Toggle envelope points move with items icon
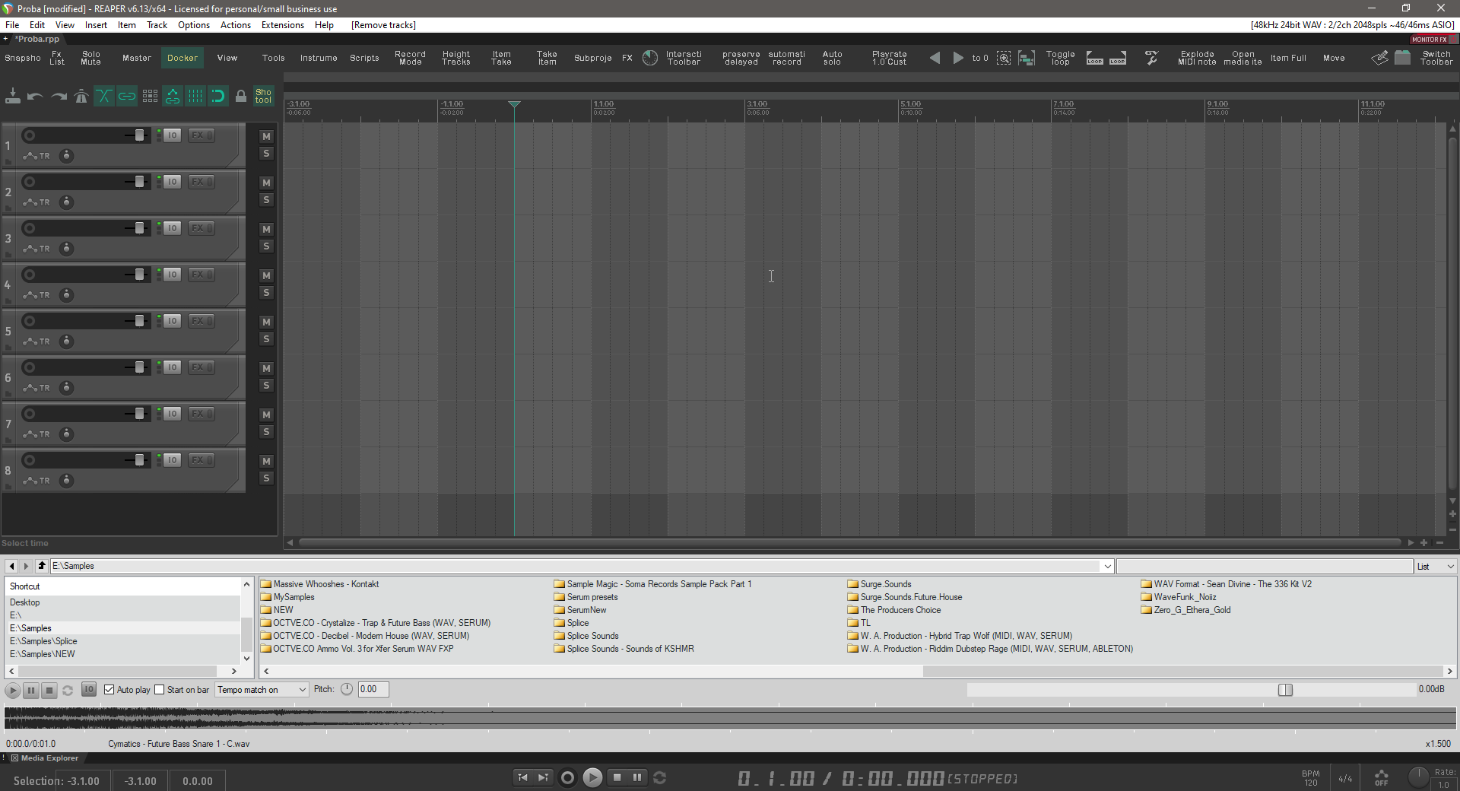The height and width of the screenshot is (791, 1460). 173,97
